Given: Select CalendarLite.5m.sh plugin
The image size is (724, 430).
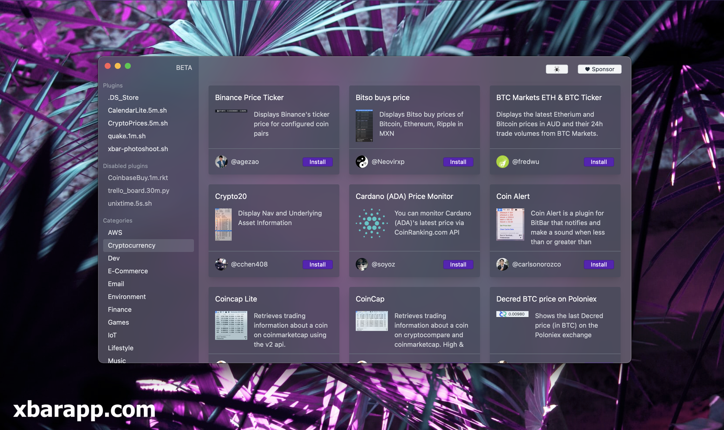Looking at the screenshot, I should pos(148,110).
